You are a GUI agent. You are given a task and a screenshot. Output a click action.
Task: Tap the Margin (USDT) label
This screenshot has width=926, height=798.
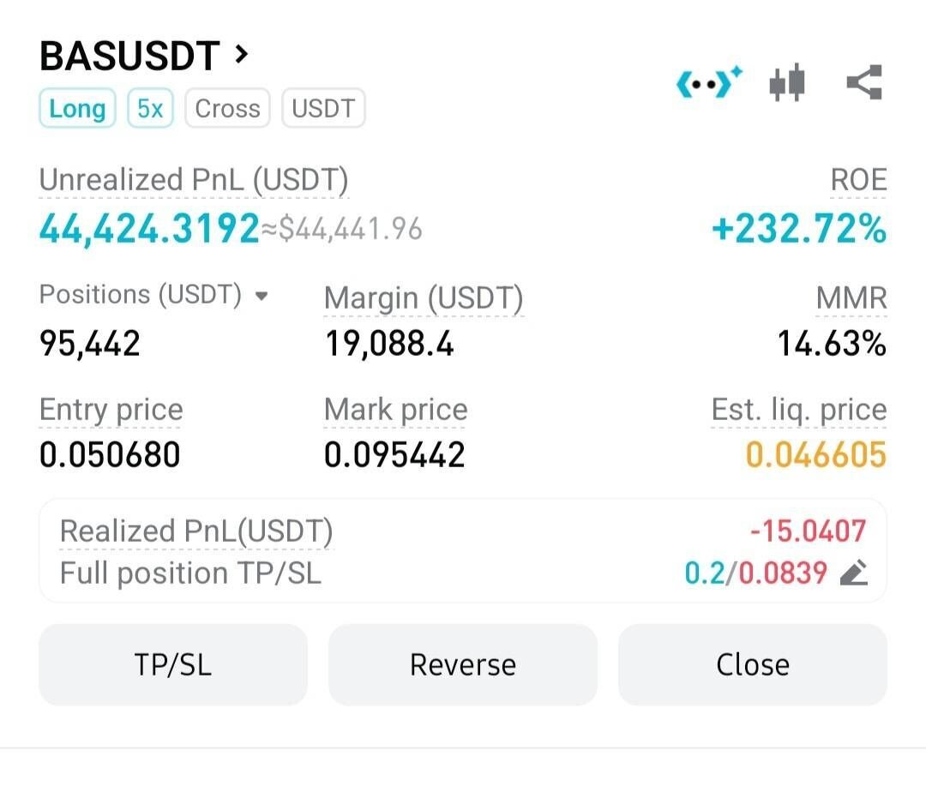(424, 298)
